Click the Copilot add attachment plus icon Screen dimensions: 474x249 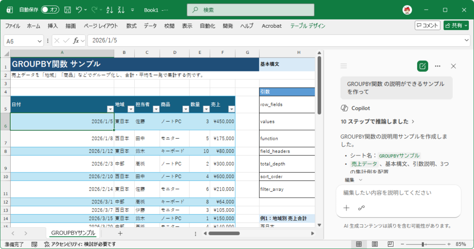346,208
